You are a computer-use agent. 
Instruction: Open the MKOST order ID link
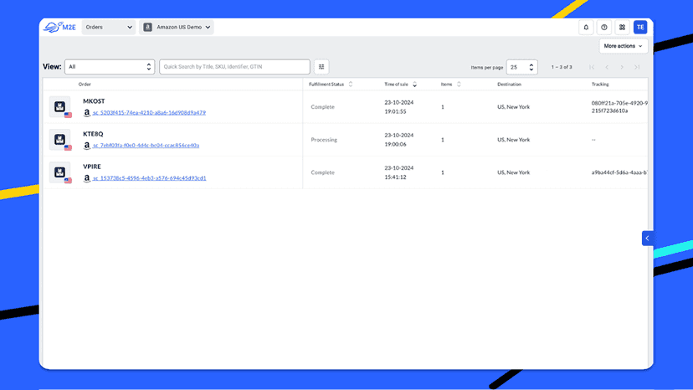(x=149, y=113)
